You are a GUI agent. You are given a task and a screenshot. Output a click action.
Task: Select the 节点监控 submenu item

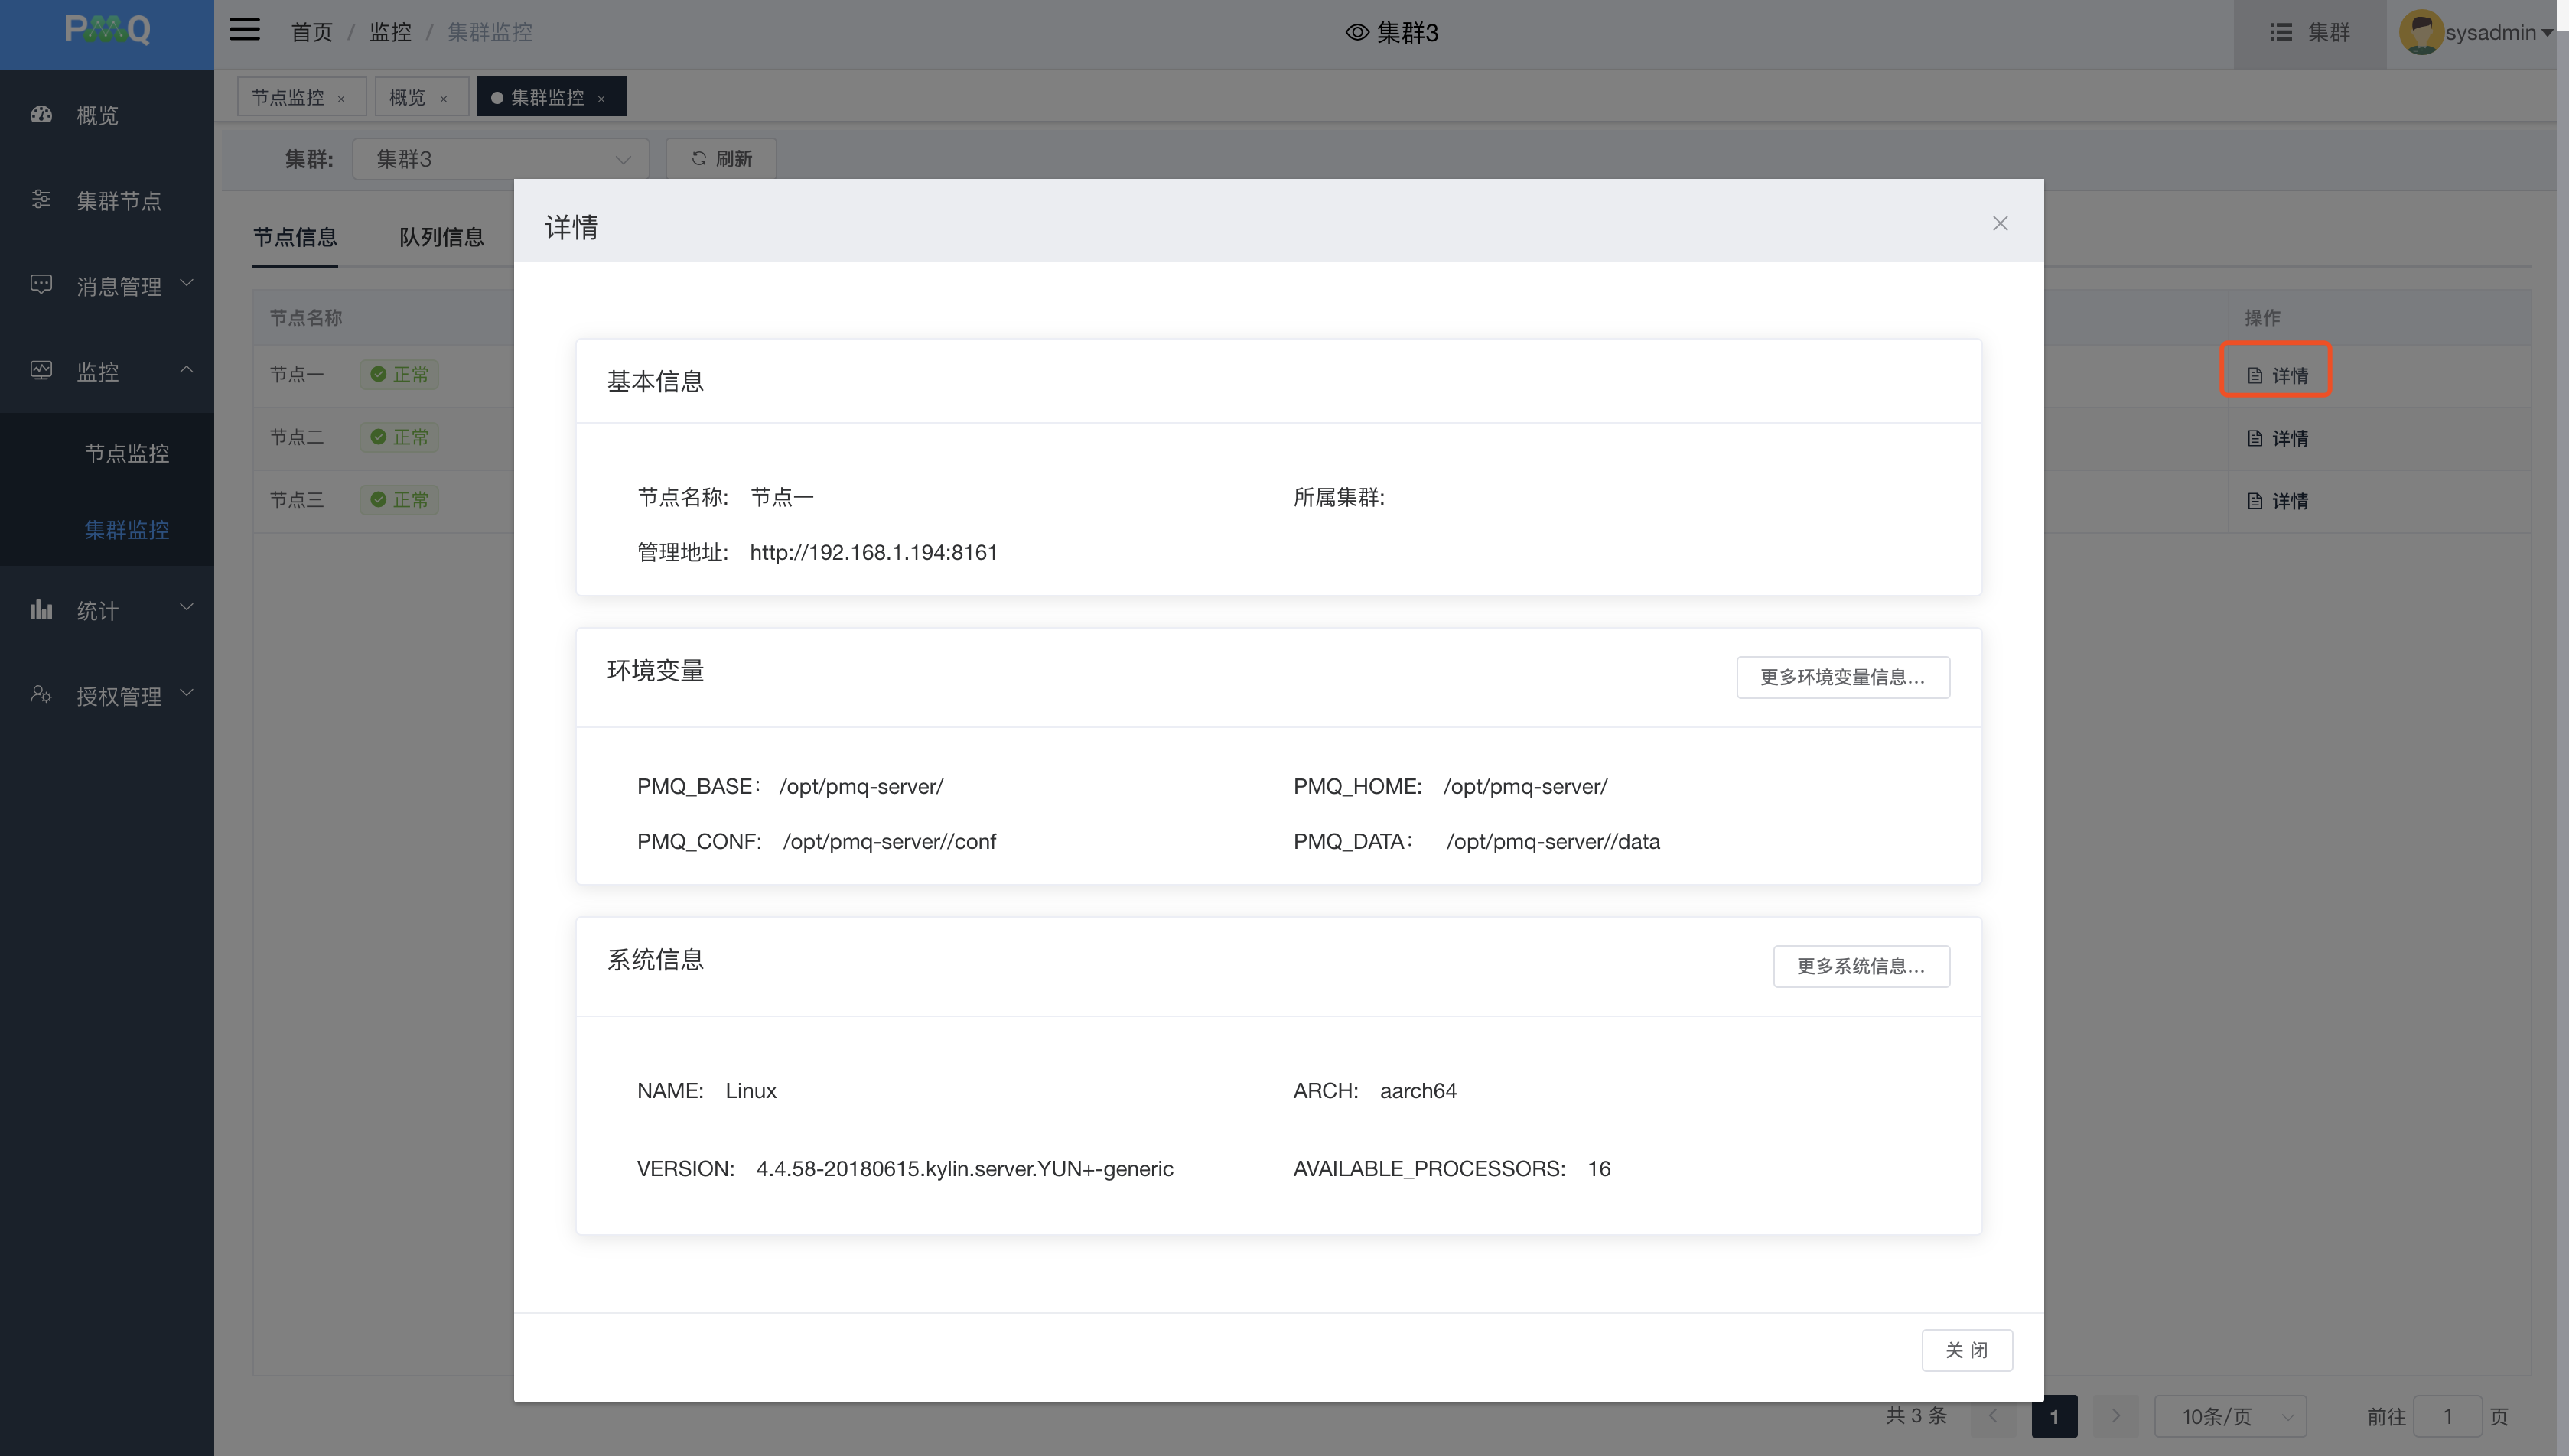click(x=127, y=453)
